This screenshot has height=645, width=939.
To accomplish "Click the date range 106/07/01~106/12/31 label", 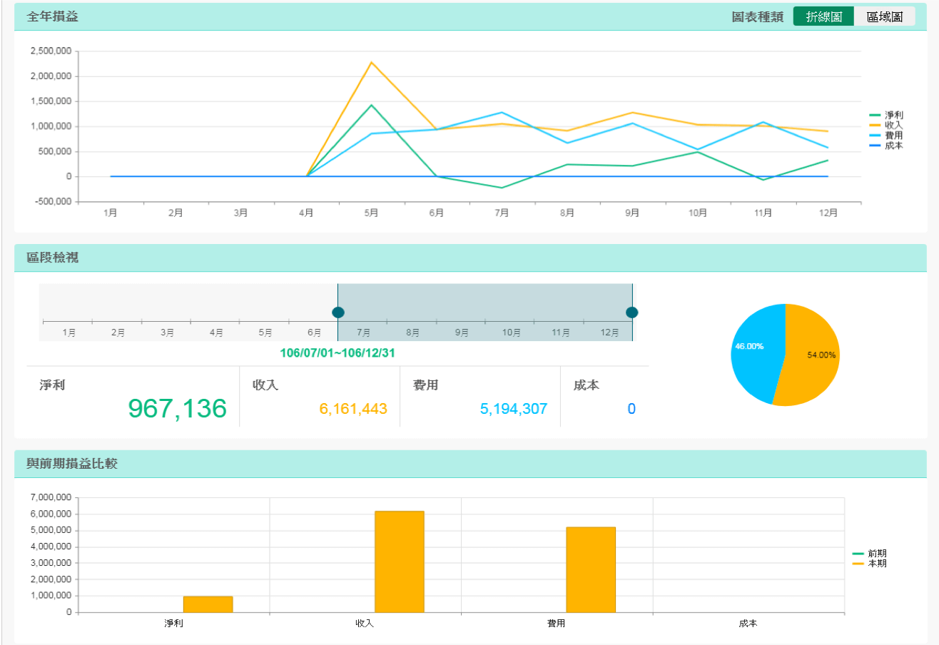I will (337, 353).
